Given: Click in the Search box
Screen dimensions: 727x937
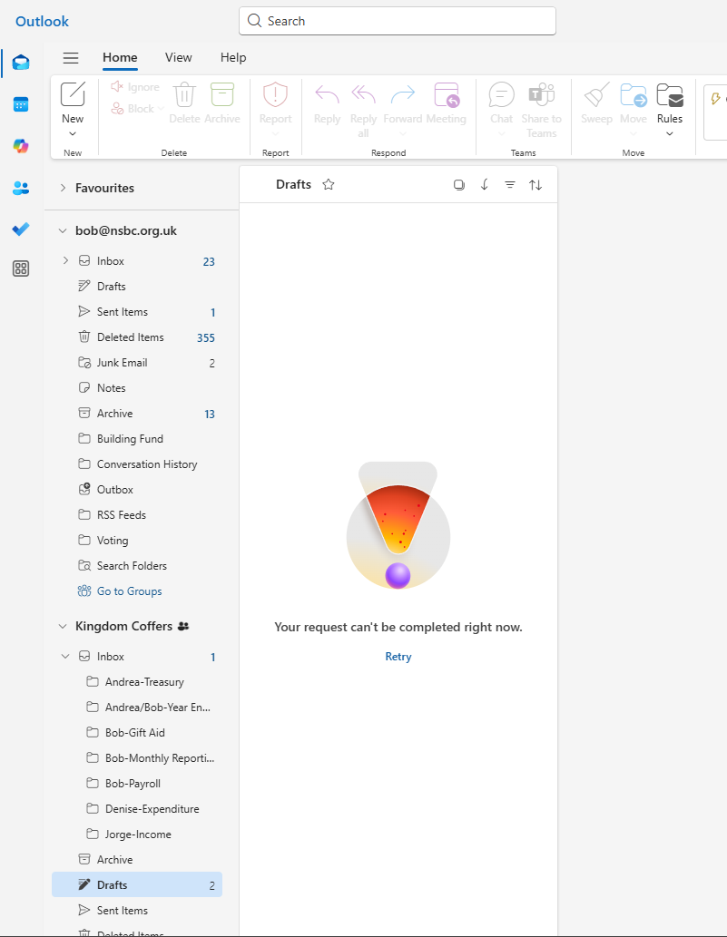Looking at the screenshot, I should coord(398,21).
